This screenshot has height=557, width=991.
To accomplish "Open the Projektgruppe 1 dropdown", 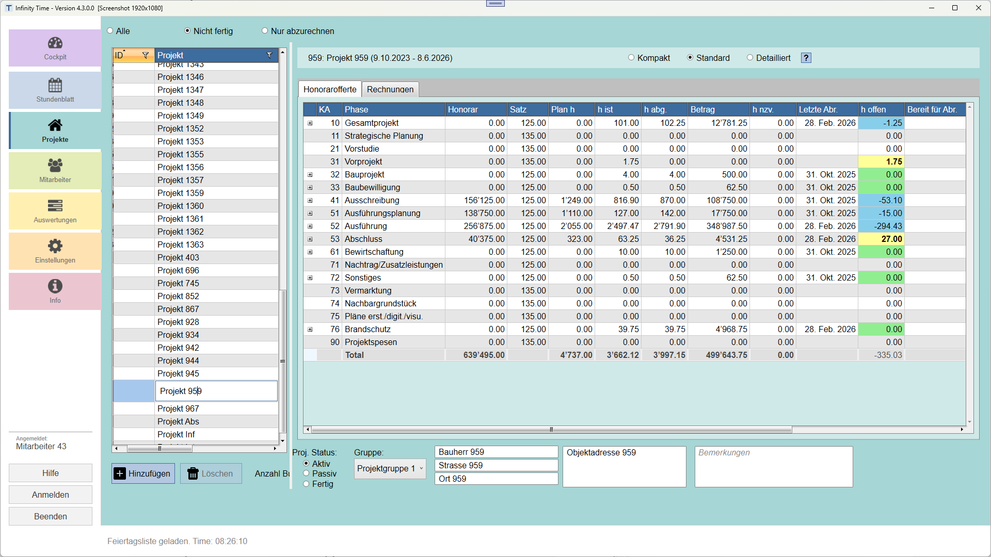I will tap(390, 469).
